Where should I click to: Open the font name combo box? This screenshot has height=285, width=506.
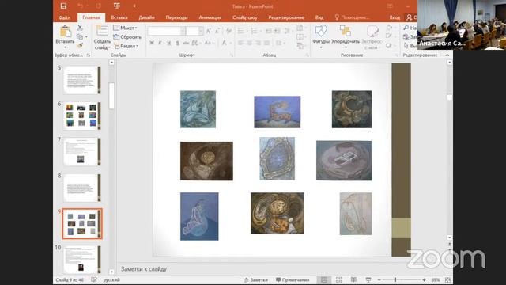point(167,31)
